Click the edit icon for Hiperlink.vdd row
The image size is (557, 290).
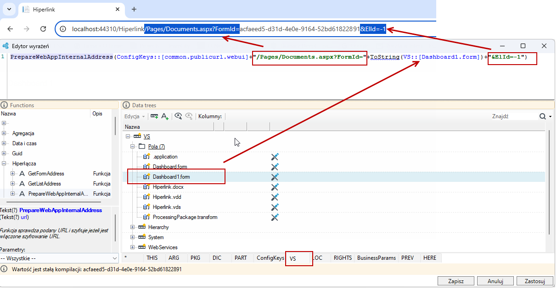point(275,197)
